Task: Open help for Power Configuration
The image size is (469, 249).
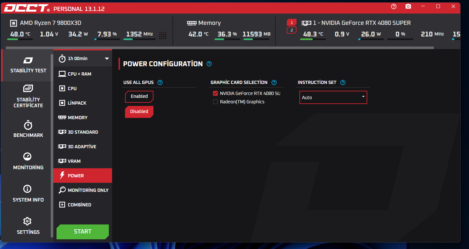Action: pyautogui.click(x=209, y=64)
